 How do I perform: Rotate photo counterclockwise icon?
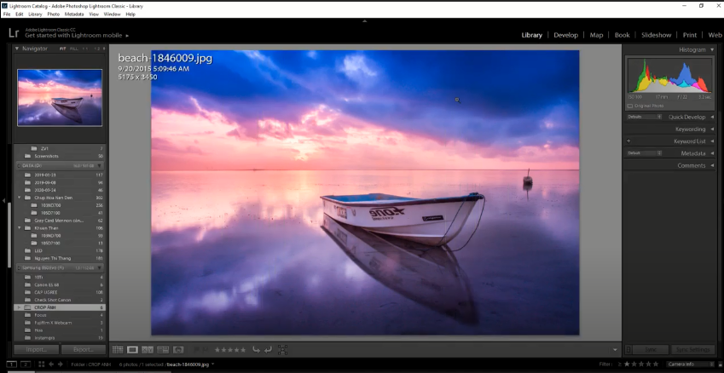255,349
